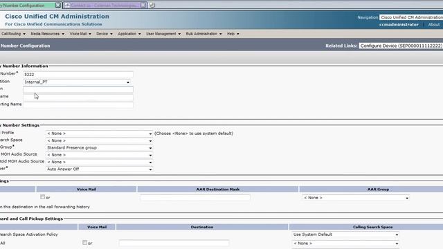The image size is (443, 249).
Task: Open the MOH Audio Source dropdown below Presence group
Action: point(99,155)
